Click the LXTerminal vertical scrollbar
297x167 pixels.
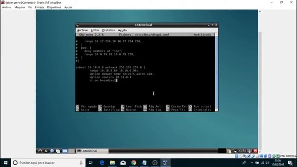[x=216, y=72]
